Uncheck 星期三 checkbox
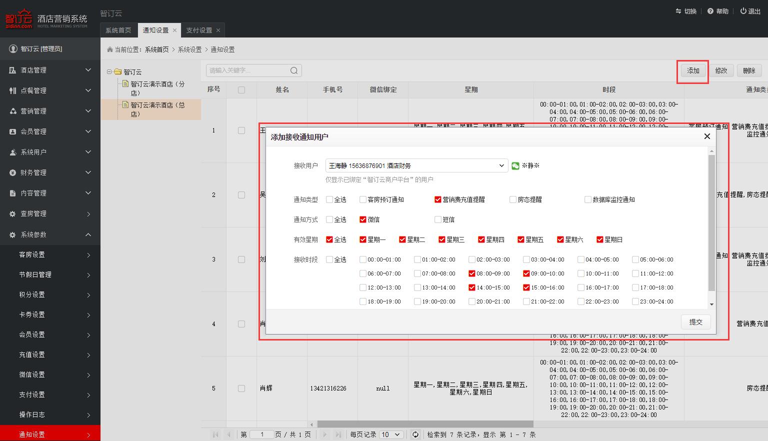This screenshot has width=768, height=441. [x=442, y=239]
